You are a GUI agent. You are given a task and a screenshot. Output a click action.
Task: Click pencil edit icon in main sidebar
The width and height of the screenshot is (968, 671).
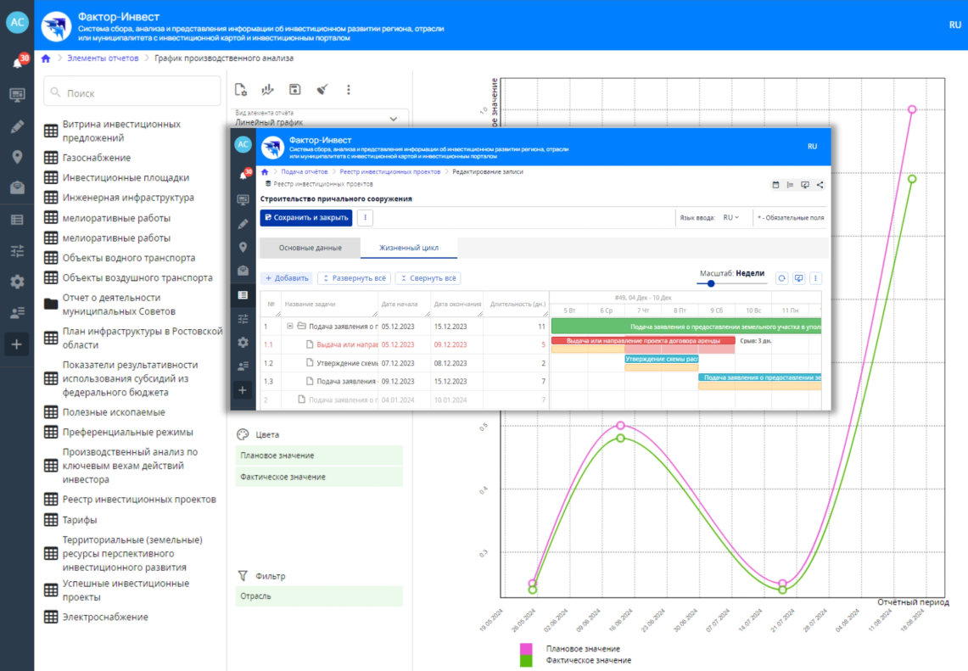[x=17, y=126]
